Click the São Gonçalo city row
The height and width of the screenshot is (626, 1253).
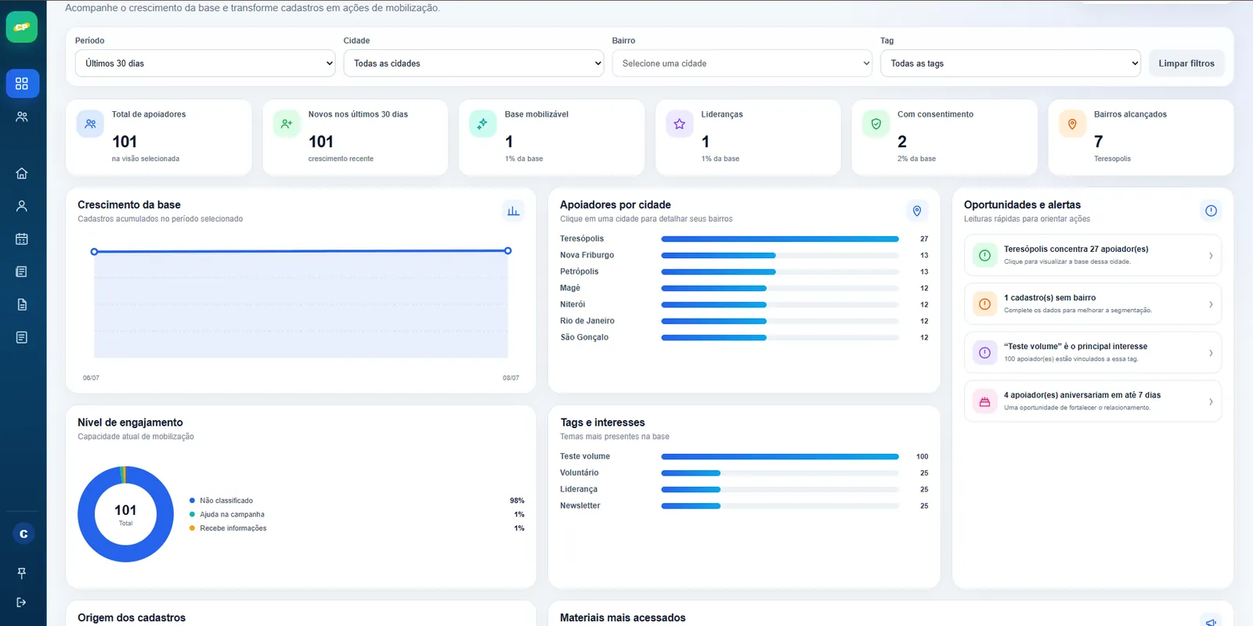744,337
